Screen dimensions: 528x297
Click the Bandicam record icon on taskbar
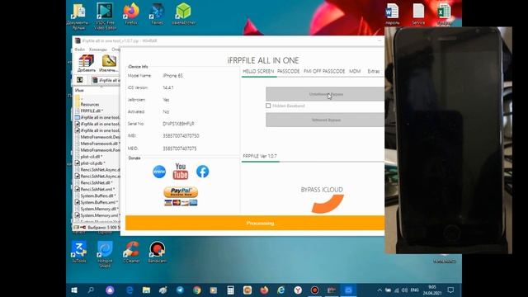(314, 290)
